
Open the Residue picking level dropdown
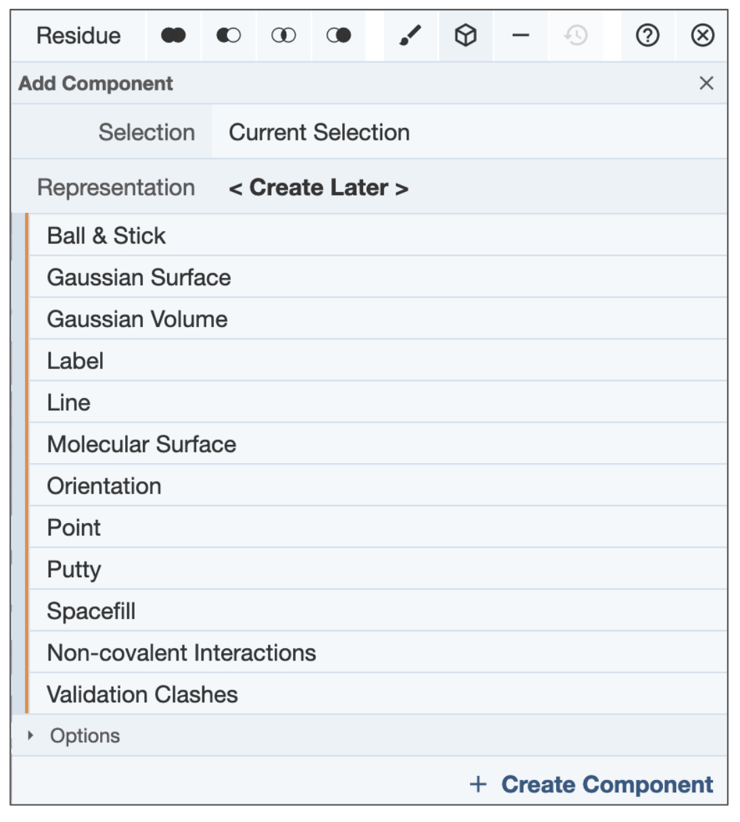point(78,36)
